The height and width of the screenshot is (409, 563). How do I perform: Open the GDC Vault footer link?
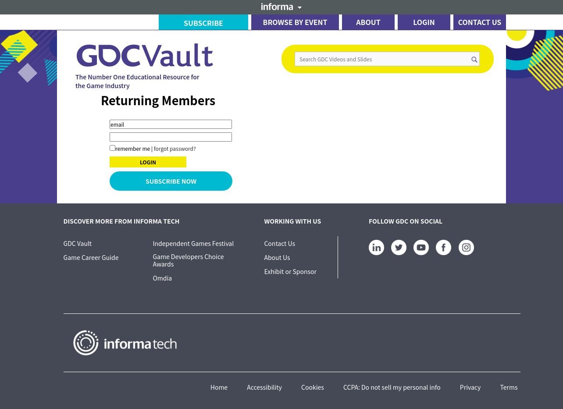[78, 243]
